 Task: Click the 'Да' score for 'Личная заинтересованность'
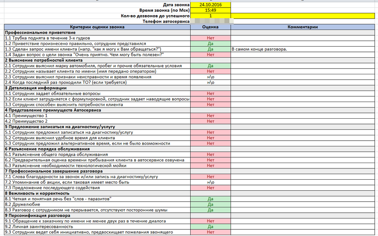click(x=210, y=227)
